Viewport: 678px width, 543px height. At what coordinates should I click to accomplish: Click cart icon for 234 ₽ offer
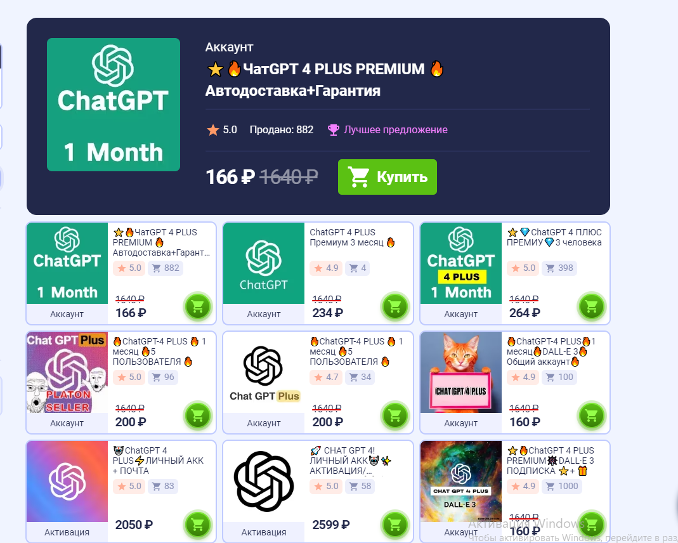pyautogui.click(x=394, y=306)
